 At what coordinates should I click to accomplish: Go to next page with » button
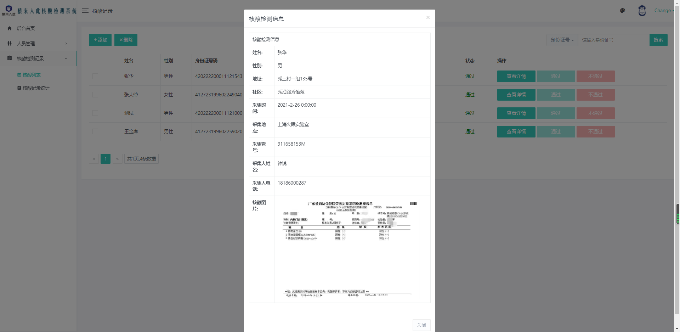coord(118,159)
